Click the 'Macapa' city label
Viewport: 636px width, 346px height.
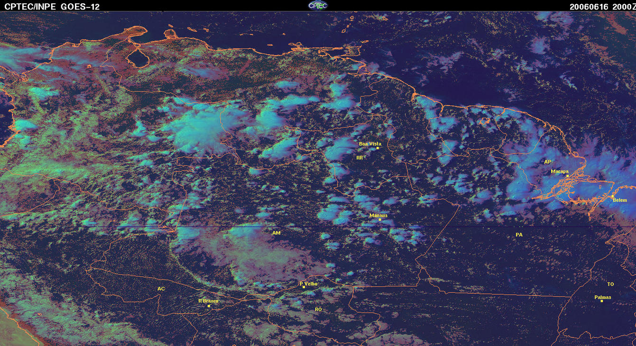[x=560, y=171]
